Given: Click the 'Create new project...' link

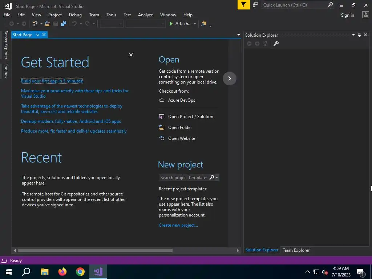Looking at the screenshot, I should point(178,225).
